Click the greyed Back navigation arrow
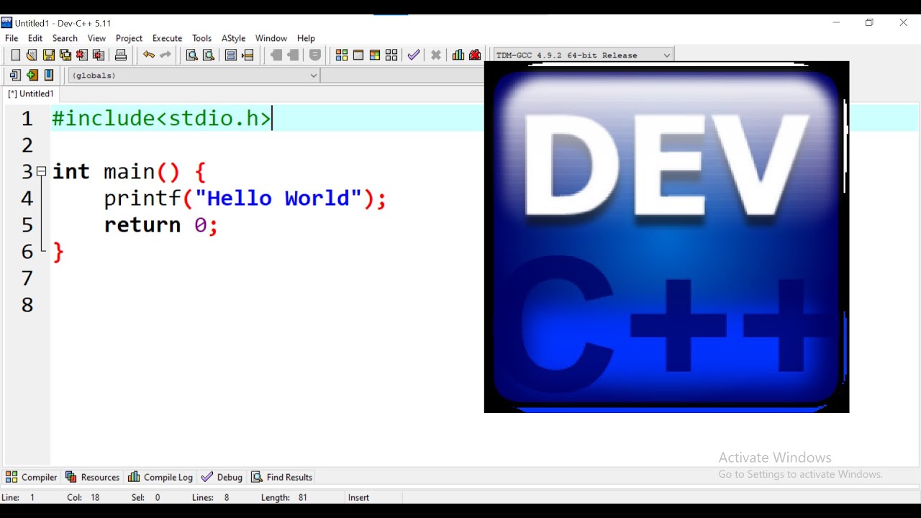Image resolution: width=921 pixels, height=518 pixels. tap(276, 55)
